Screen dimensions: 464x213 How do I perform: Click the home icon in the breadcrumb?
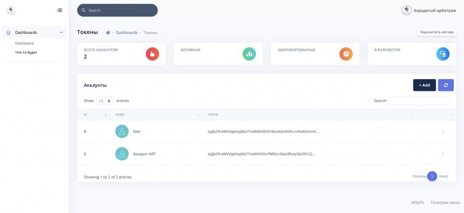tap(108, 33)
